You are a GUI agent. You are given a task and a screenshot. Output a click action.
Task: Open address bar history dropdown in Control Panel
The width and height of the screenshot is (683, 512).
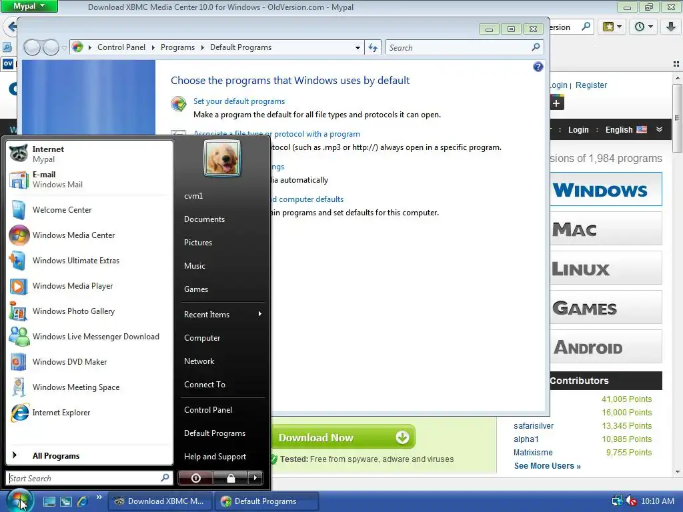tap(358, 47)
